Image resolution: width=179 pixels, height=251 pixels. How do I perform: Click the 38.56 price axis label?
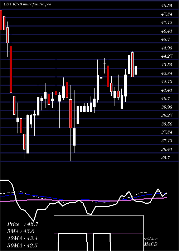pos(167,124)
